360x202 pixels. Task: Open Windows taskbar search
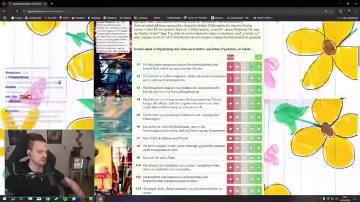pos(13,199)
